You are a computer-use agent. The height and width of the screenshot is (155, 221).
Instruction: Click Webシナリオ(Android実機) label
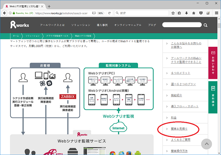[x=109, y=91]
